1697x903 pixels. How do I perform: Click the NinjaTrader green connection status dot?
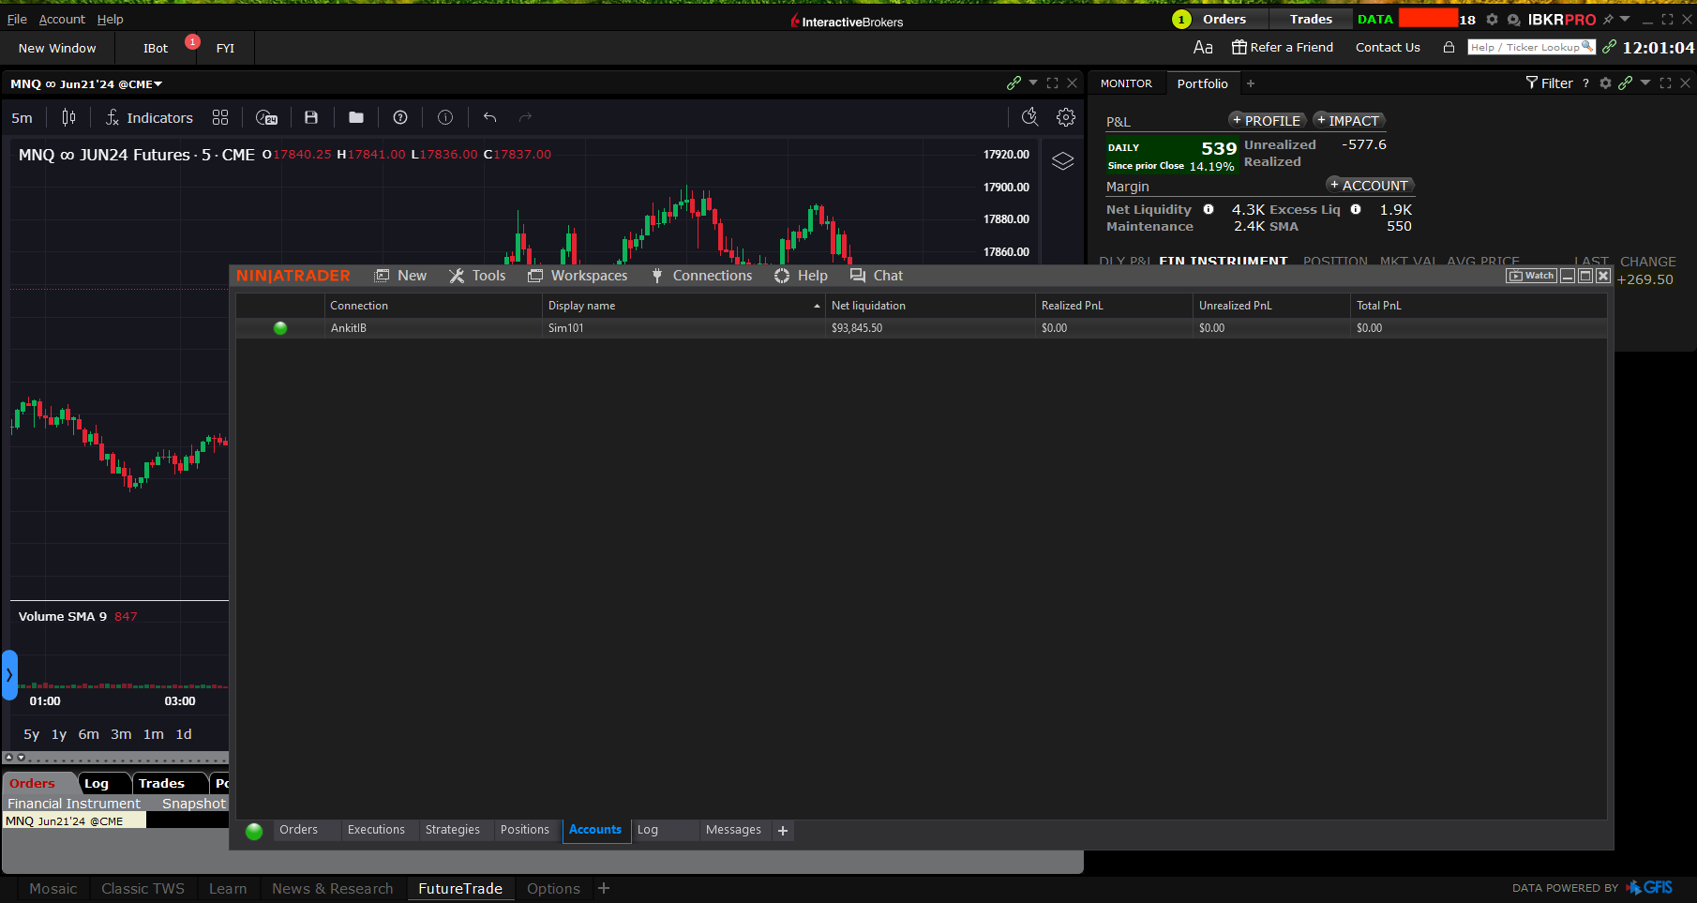click(x=254, y=831)
